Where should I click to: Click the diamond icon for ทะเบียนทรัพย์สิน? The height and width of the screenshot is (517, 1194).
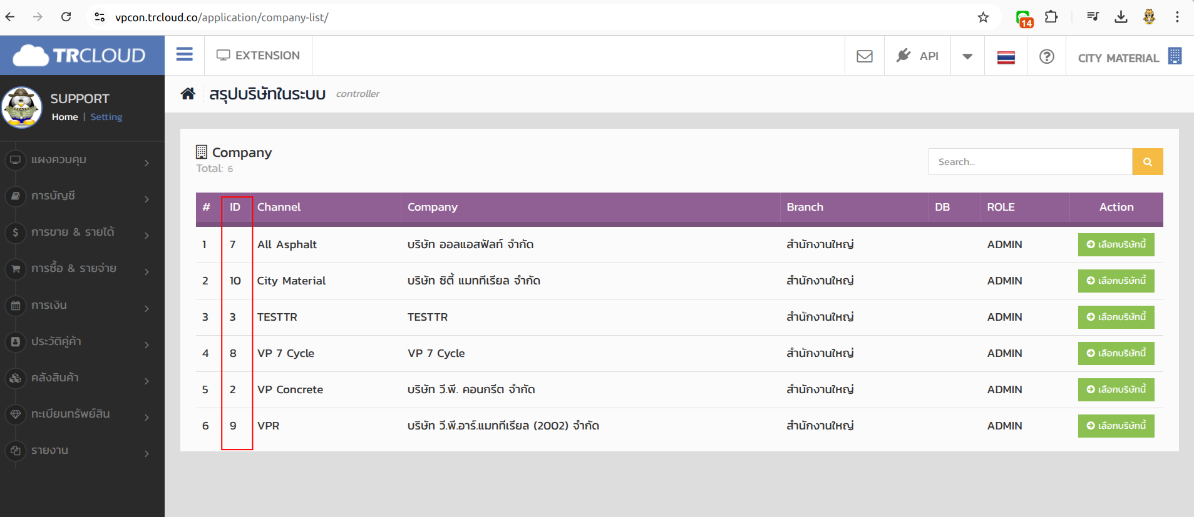click(x=16, y=414)
